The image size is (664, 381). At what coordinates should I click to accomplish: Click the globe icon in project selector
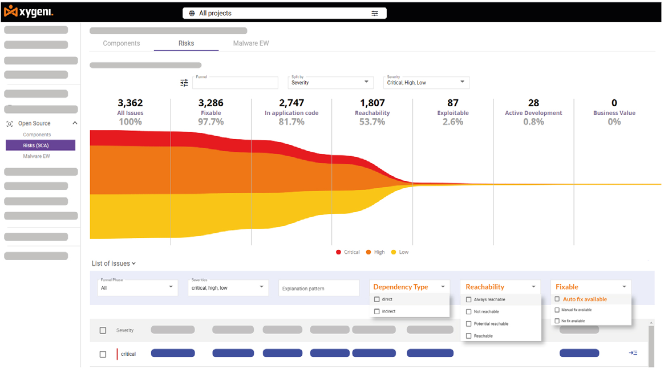coord(192,13)
